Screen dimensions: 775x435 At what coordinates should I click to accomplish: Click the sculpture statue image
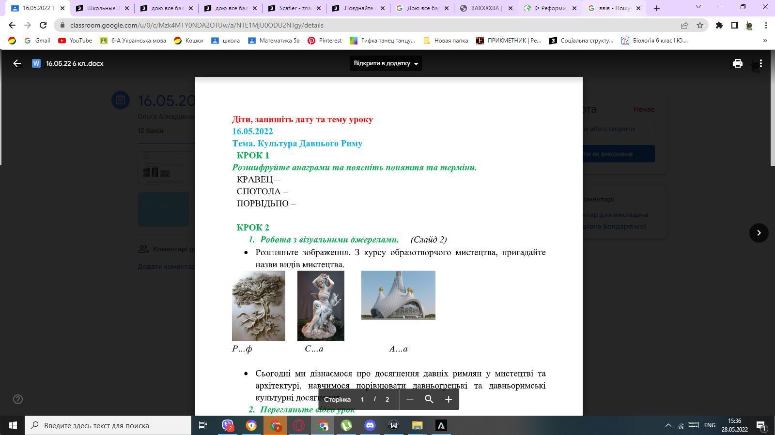pyautogui.click(x=321, y=306)
